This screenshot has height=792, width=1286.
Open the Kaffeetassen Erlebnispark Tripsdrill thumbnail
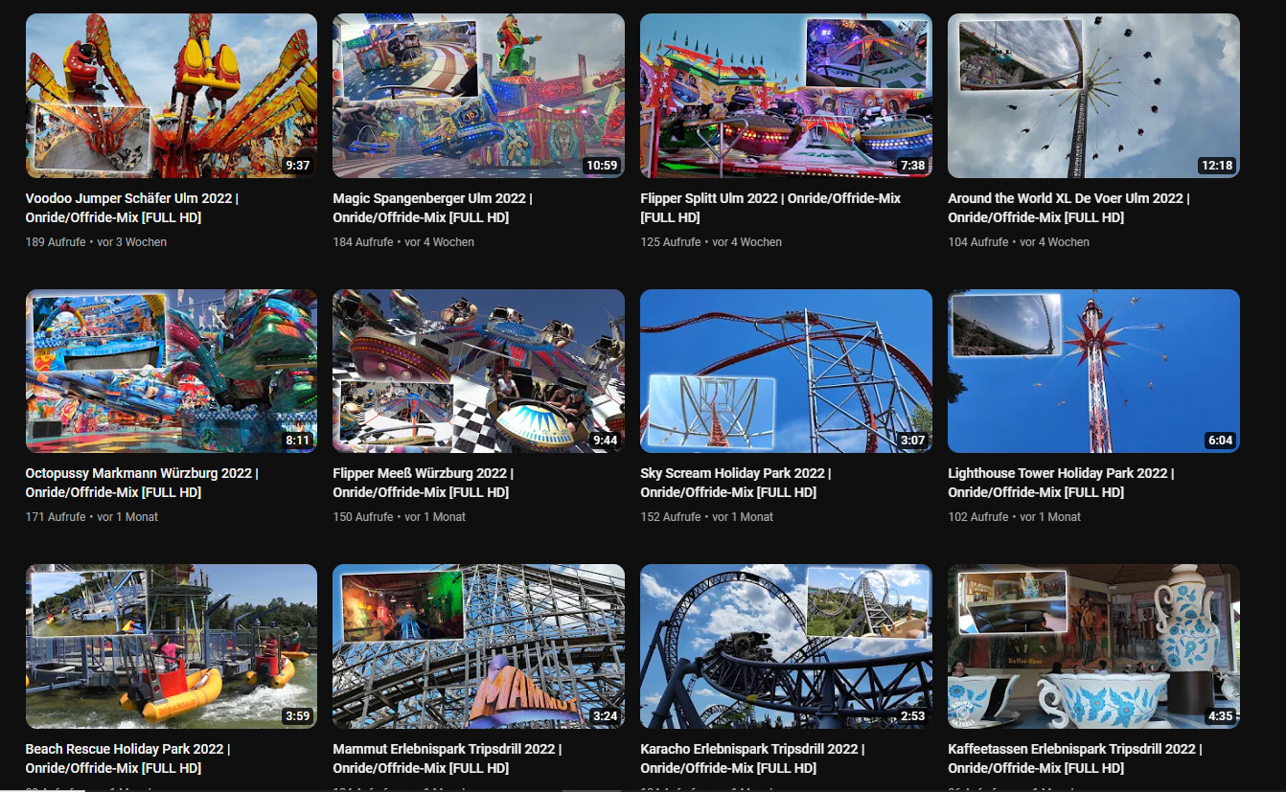click(1093, 646)
